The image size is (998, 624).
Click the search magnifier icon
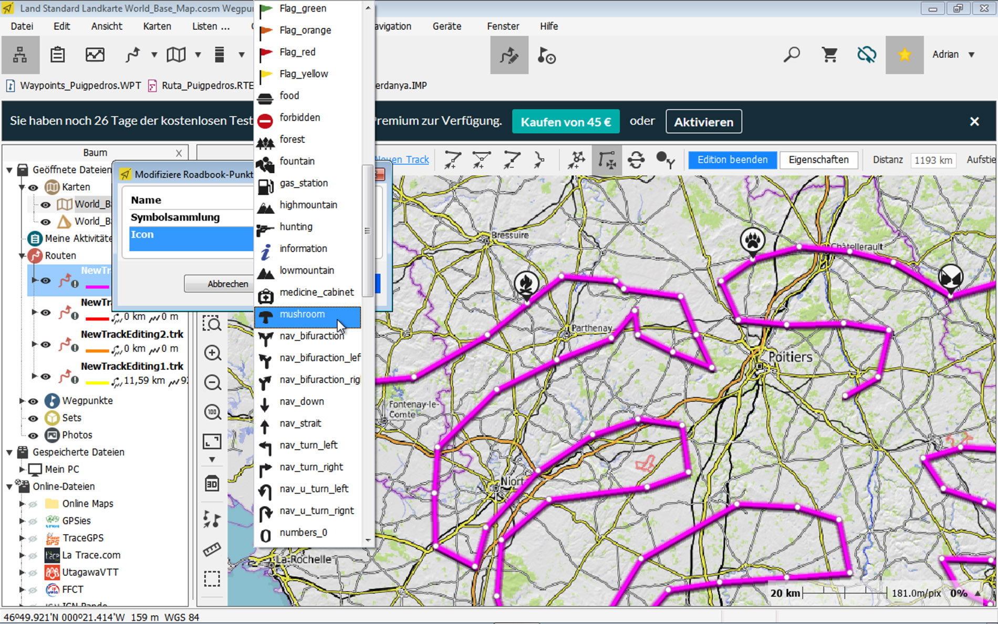(x=792, y=55)
